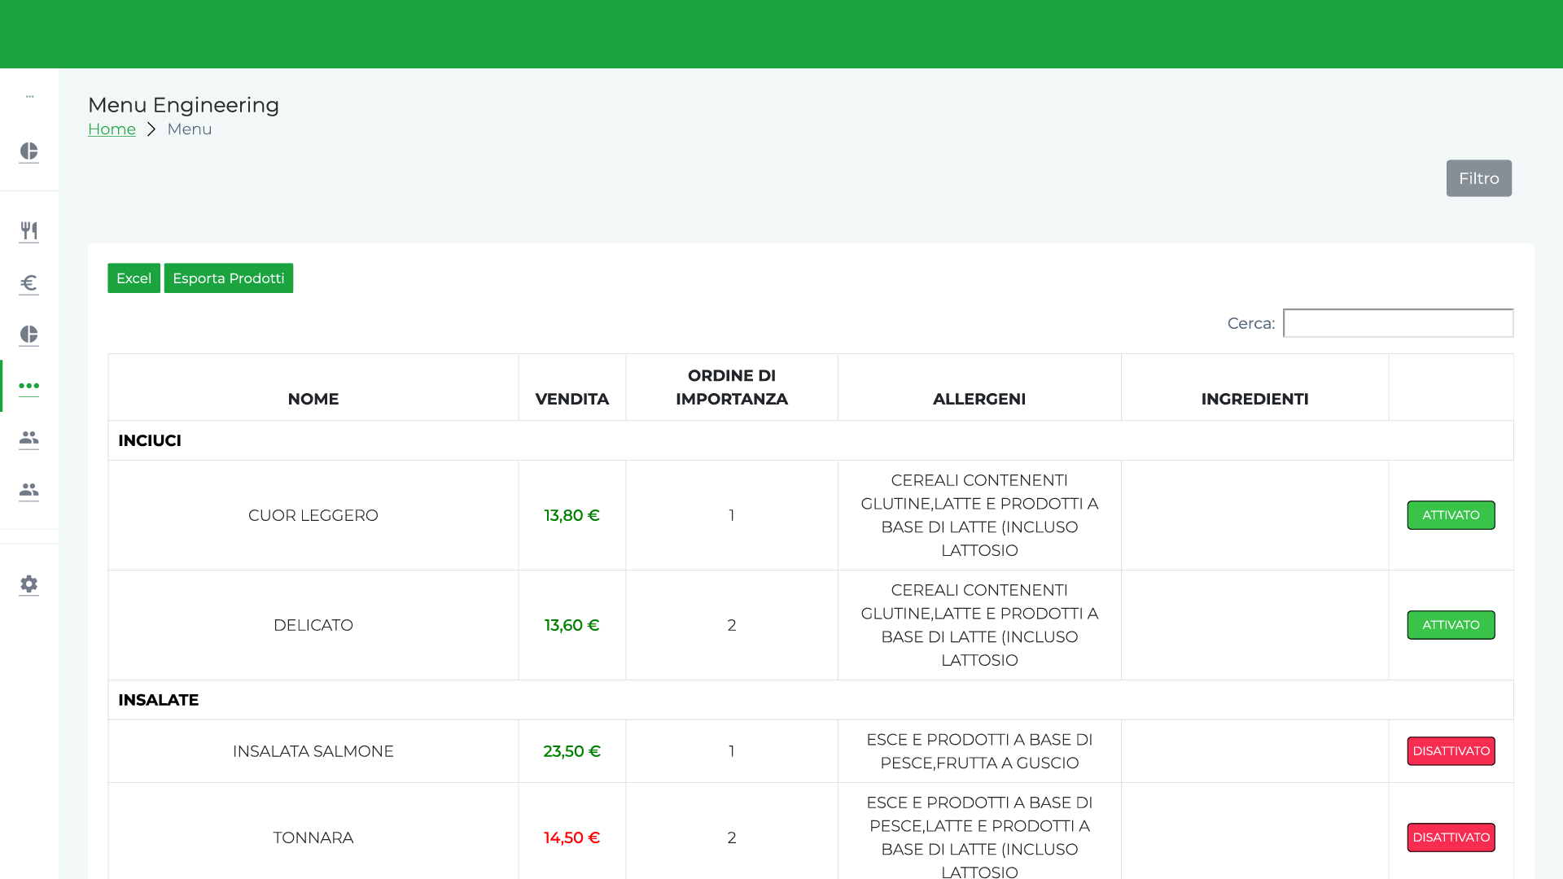Click the euro currency sidebar icon
1563x879 pixels.
(x=28, y=282)
